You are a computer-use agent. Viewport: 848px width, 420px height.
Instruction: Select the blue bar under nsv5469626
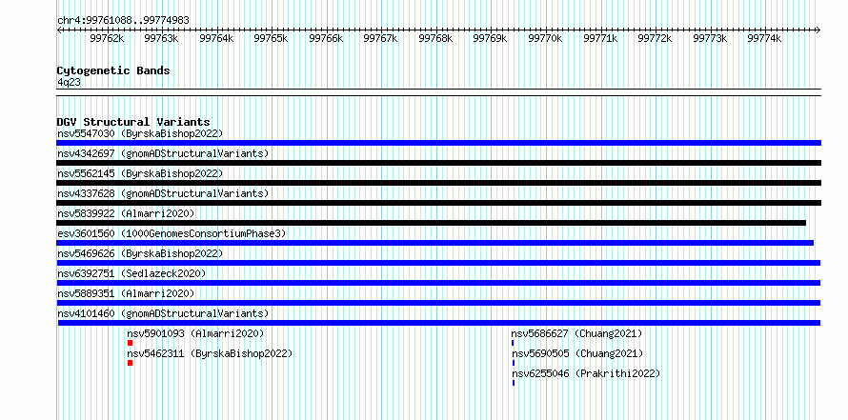pos(438,263)
